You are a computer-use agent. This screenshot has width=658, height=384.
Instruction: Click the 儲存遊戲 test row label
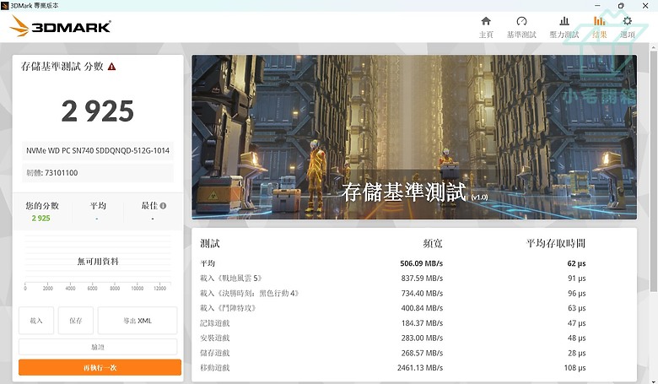pyautogui.click(x=214, y=353)
